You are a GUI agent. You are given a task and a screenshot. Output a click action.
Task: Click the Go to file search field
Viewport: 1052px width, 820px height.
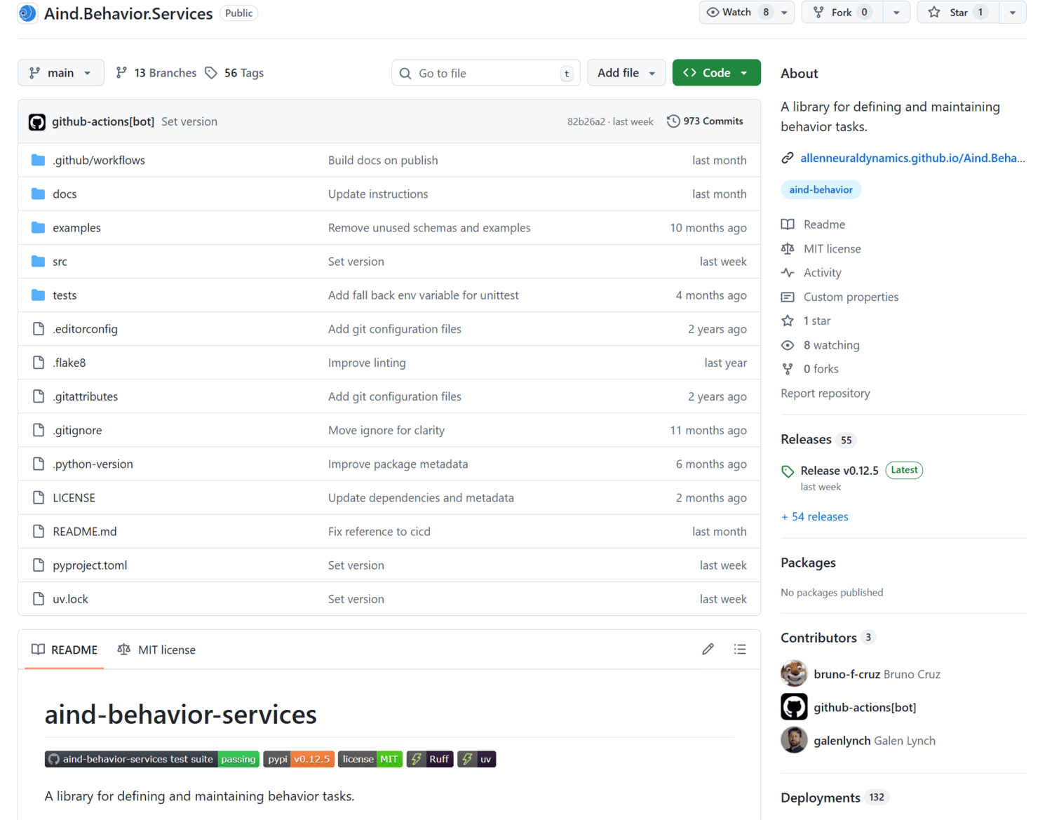[x=486, y=73]
